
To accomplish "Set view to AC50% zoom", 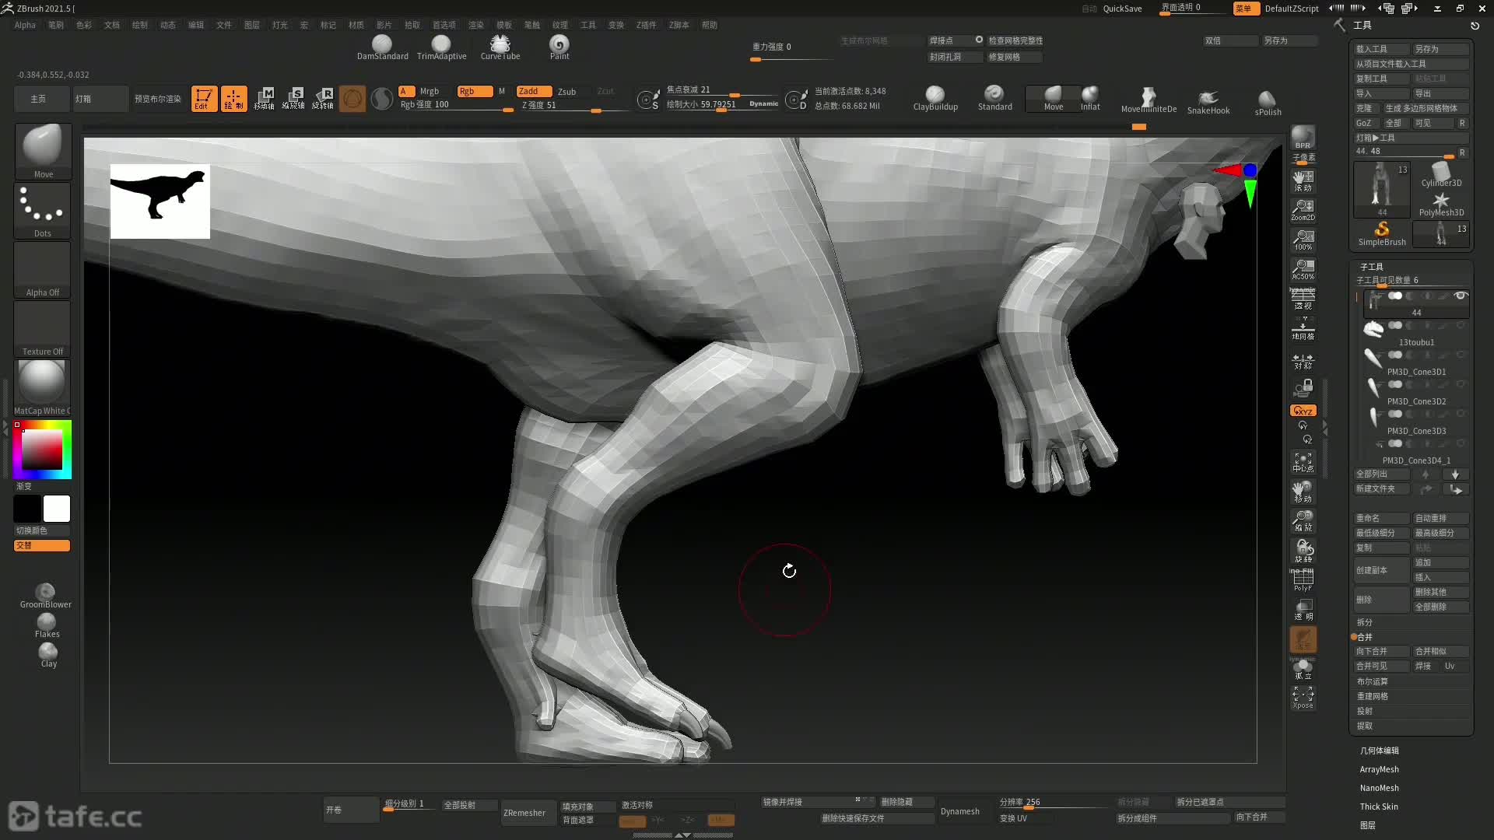I will pyautogui.click(x=1303, y=269).
